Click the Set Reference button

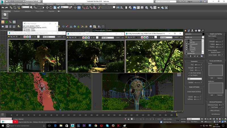click(216, 114)
